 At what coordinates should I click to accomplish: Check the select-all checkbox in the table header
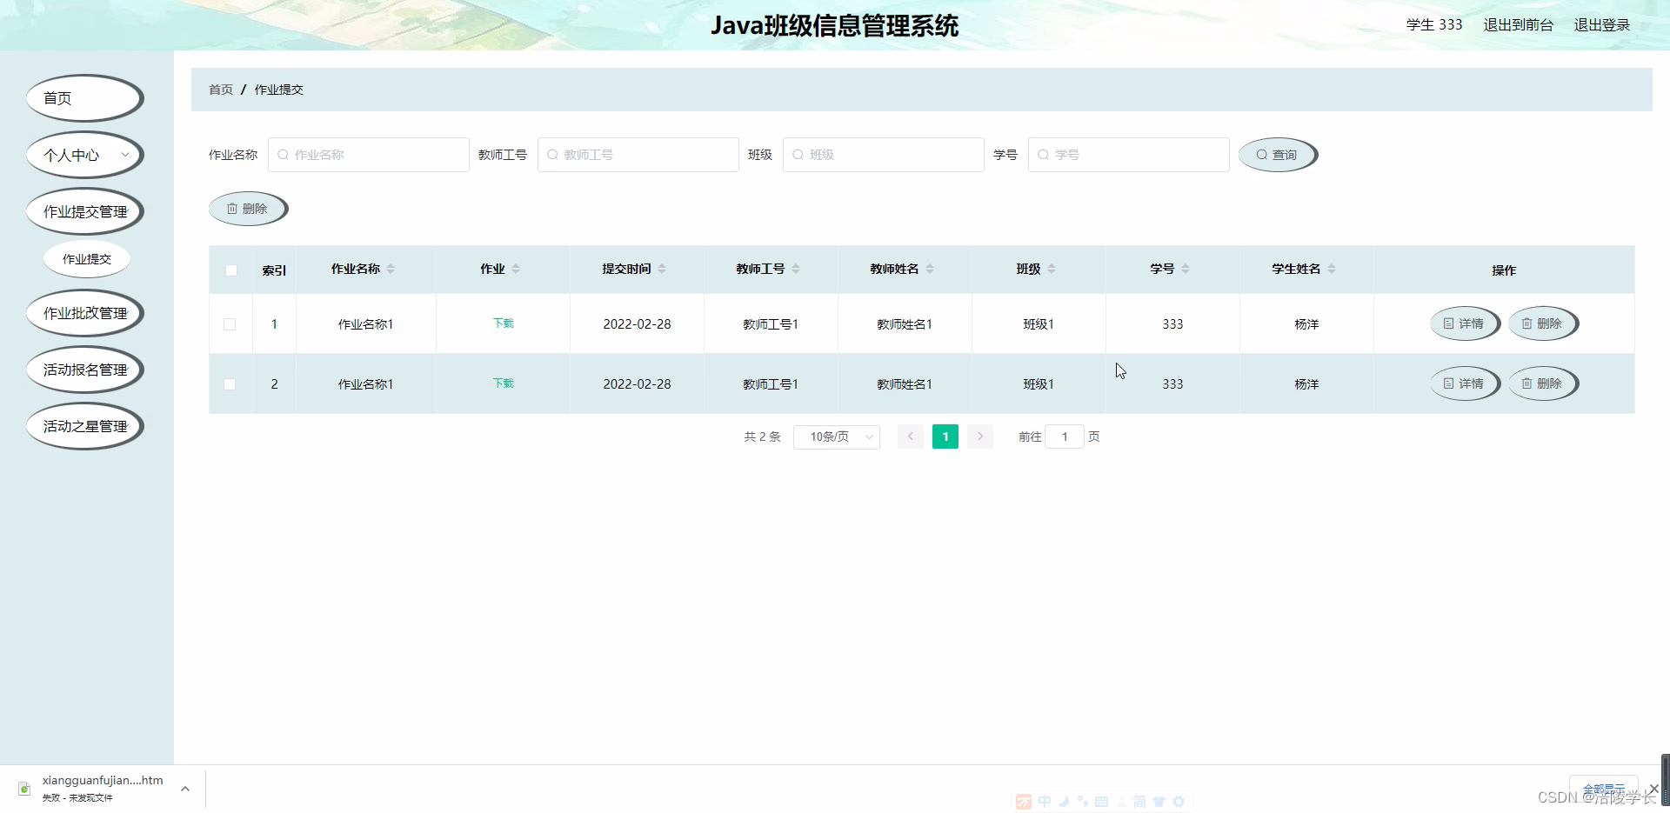[x=230, y=270]
